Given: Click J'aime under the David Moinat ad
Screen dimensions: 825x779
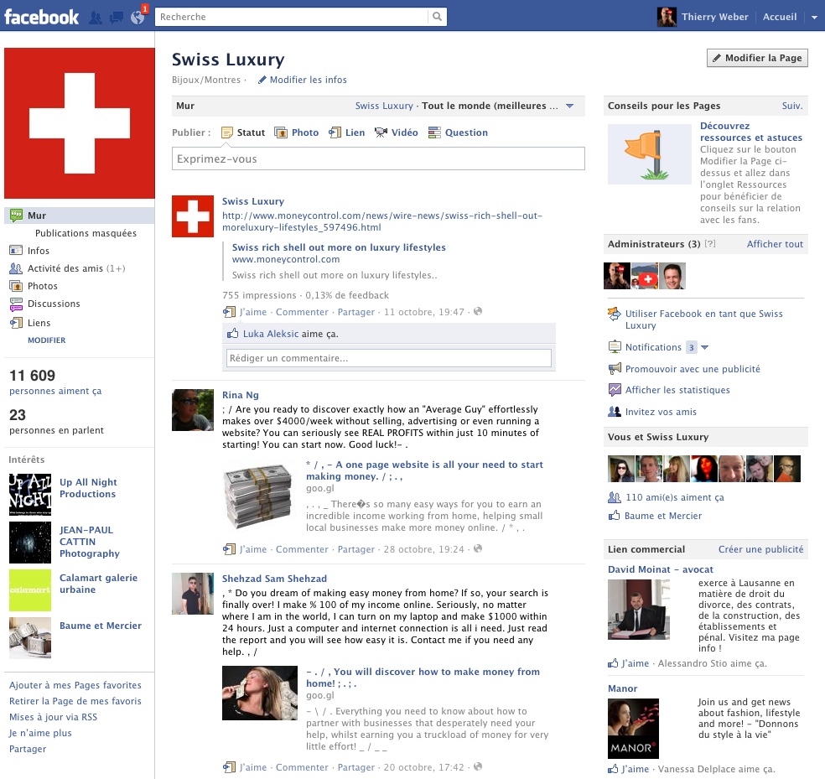Looking at the screenshot, I should [x=635, y=664].
